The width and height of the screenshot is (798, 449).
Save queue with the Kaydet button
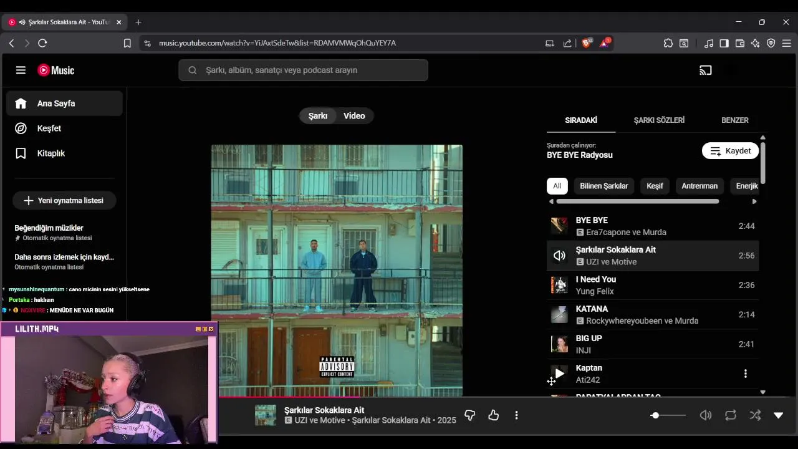730,151
